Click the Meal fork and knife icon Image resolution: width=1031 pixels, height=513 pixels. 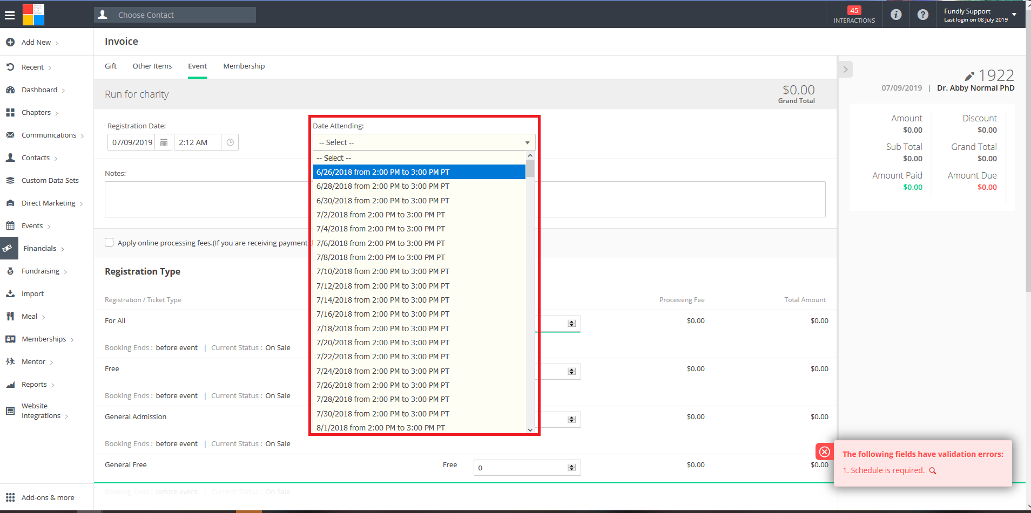pos(10,316)
